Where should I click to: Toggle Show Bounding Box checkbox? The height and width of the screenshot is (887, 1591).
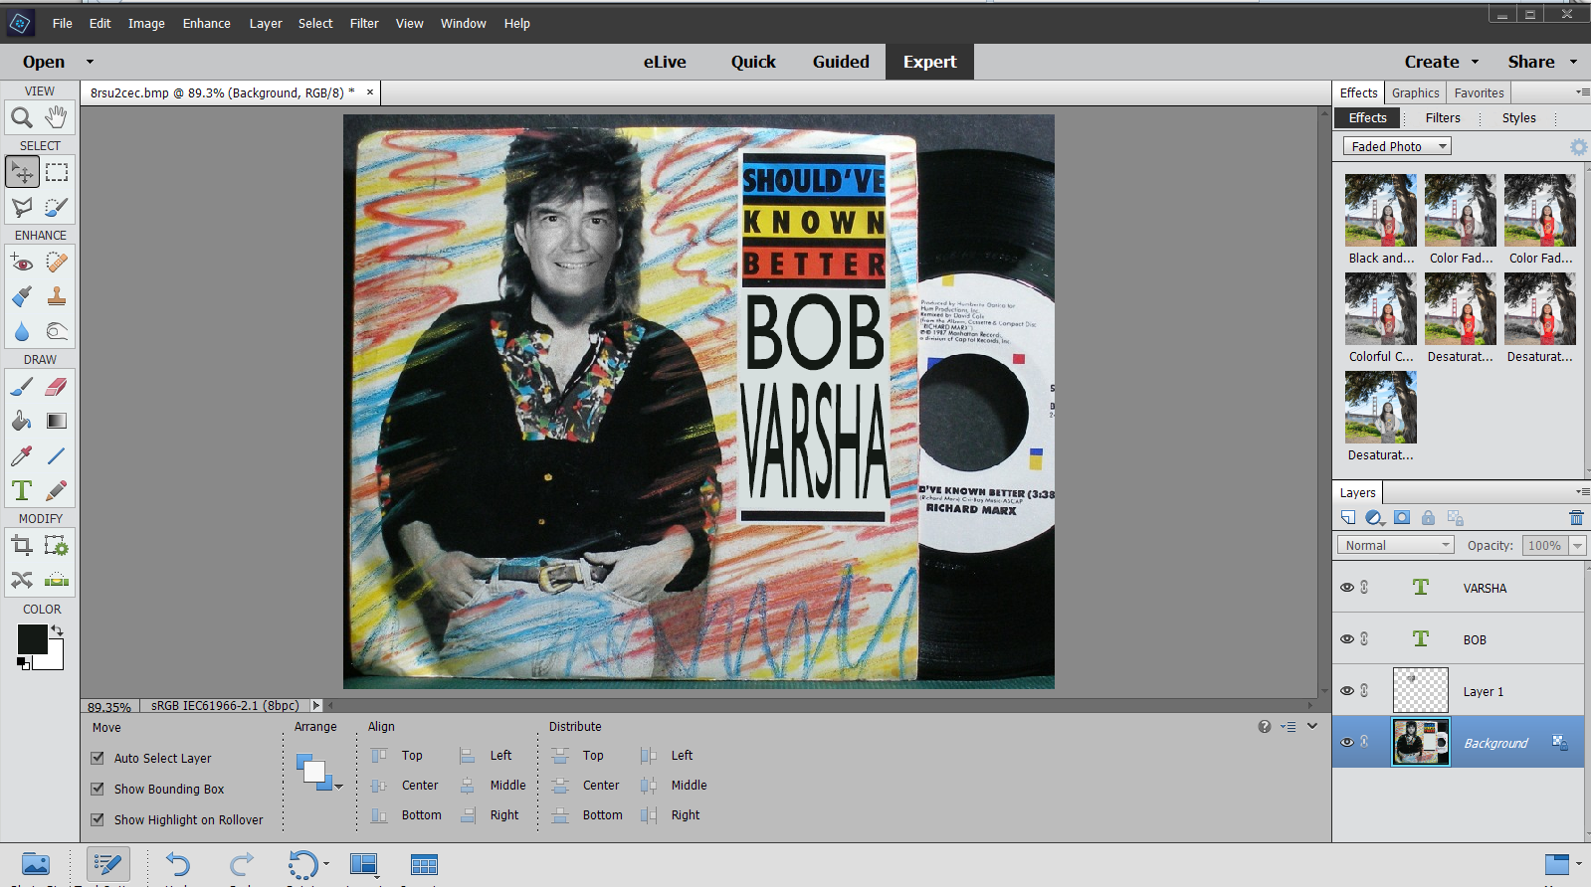pos(98,789)
